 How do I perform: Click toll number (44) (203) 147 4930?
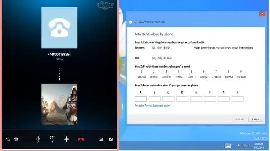coord(162,58)
